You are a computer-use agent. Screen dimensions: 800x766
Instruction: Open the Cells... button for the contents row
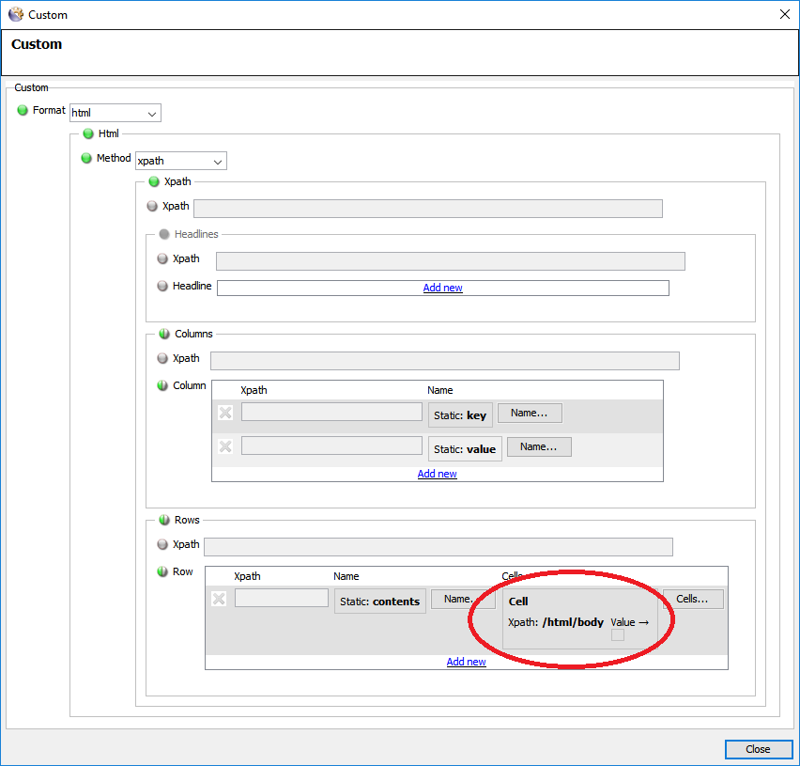[693, 599]
